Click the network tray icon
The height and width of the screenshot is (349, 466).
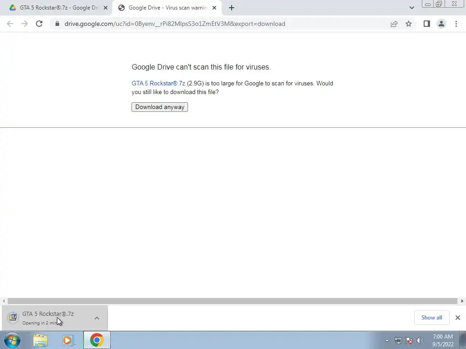[398, 340]
